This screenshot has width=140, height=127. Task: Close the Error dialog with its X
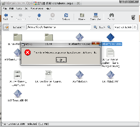coord(96,43)
